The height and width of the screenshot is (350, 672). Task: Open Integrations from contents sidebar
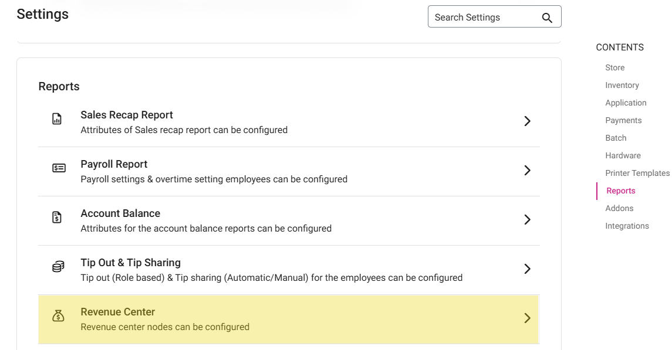[627, 226]
